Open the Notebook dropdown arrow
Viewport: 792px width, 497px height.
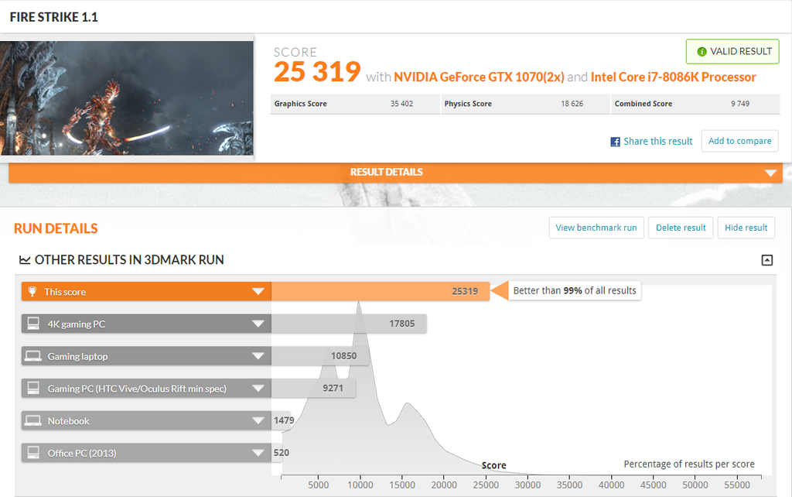[x=258, y=420]
